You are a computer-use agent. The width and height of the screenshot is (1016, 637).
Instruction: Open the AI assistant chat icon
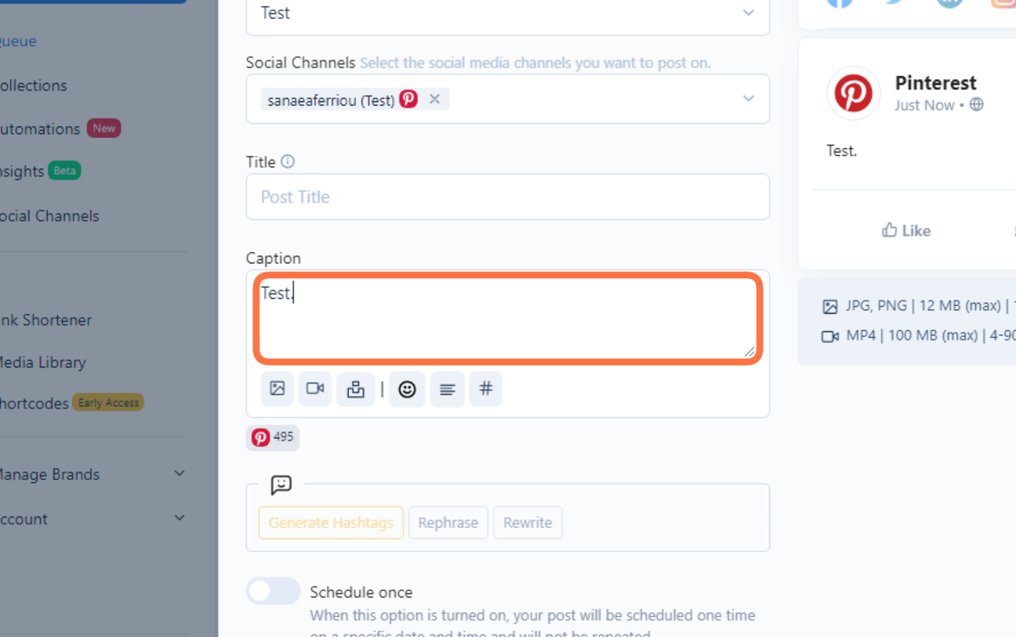(281, 485)
